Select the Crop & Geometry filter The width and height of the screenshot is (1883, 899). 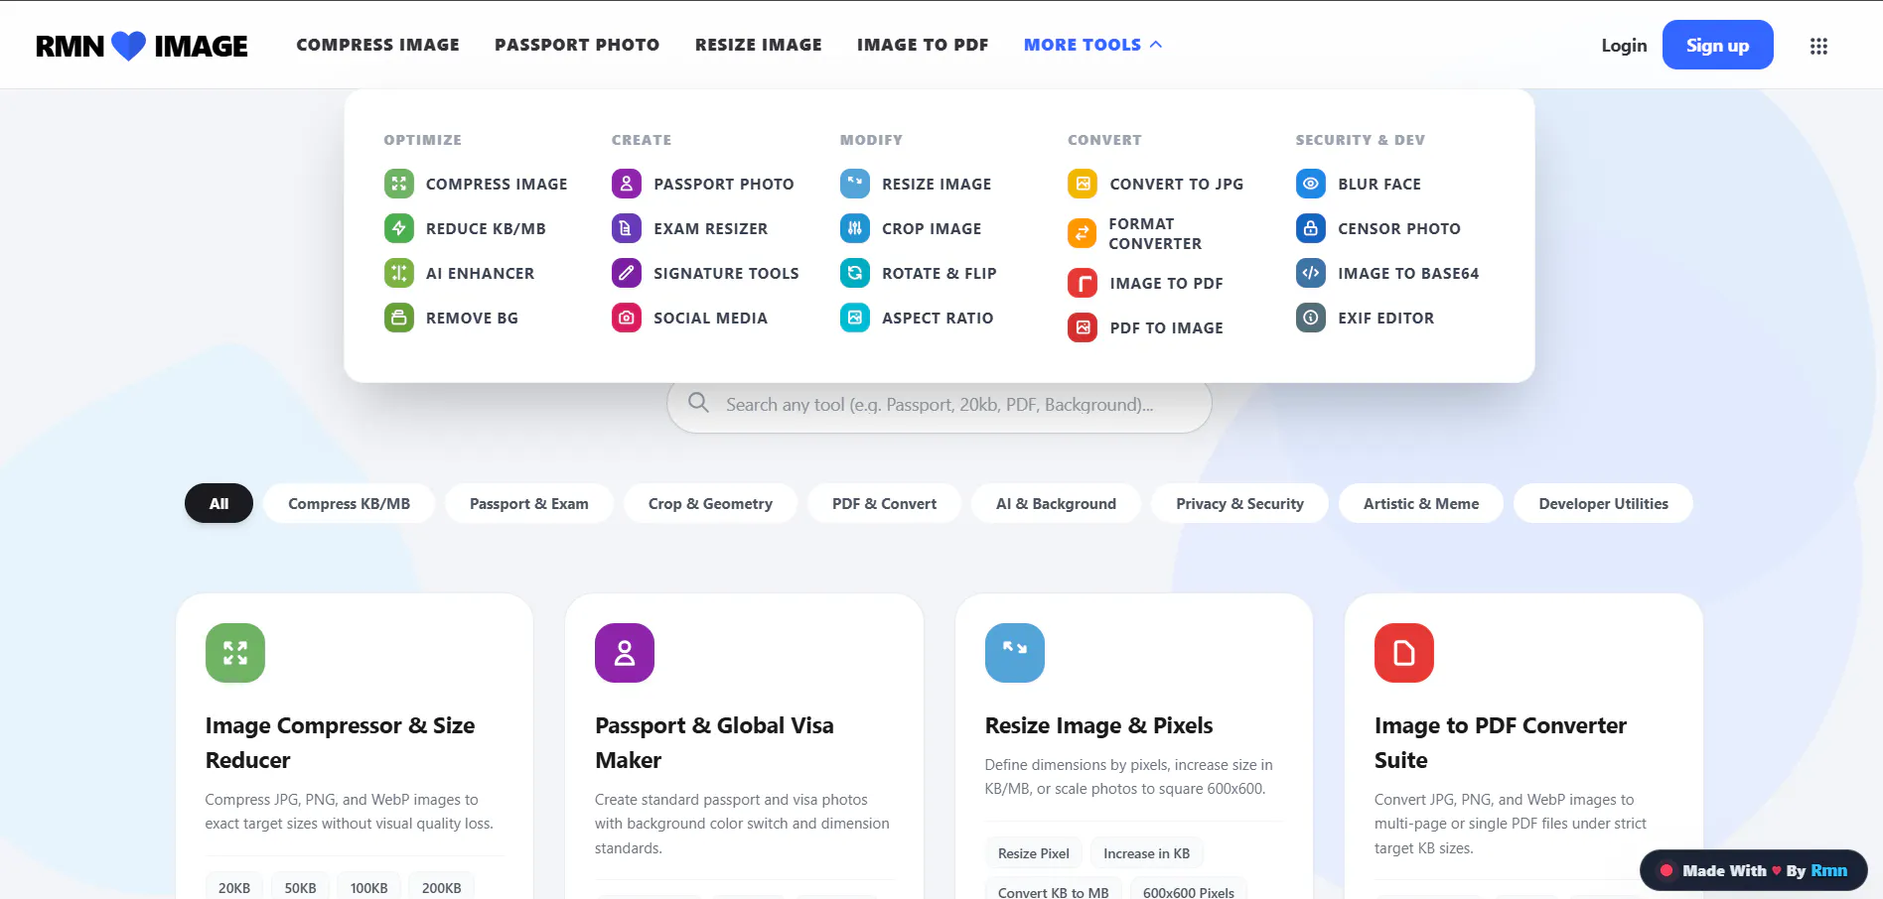(x=710, y=503)
